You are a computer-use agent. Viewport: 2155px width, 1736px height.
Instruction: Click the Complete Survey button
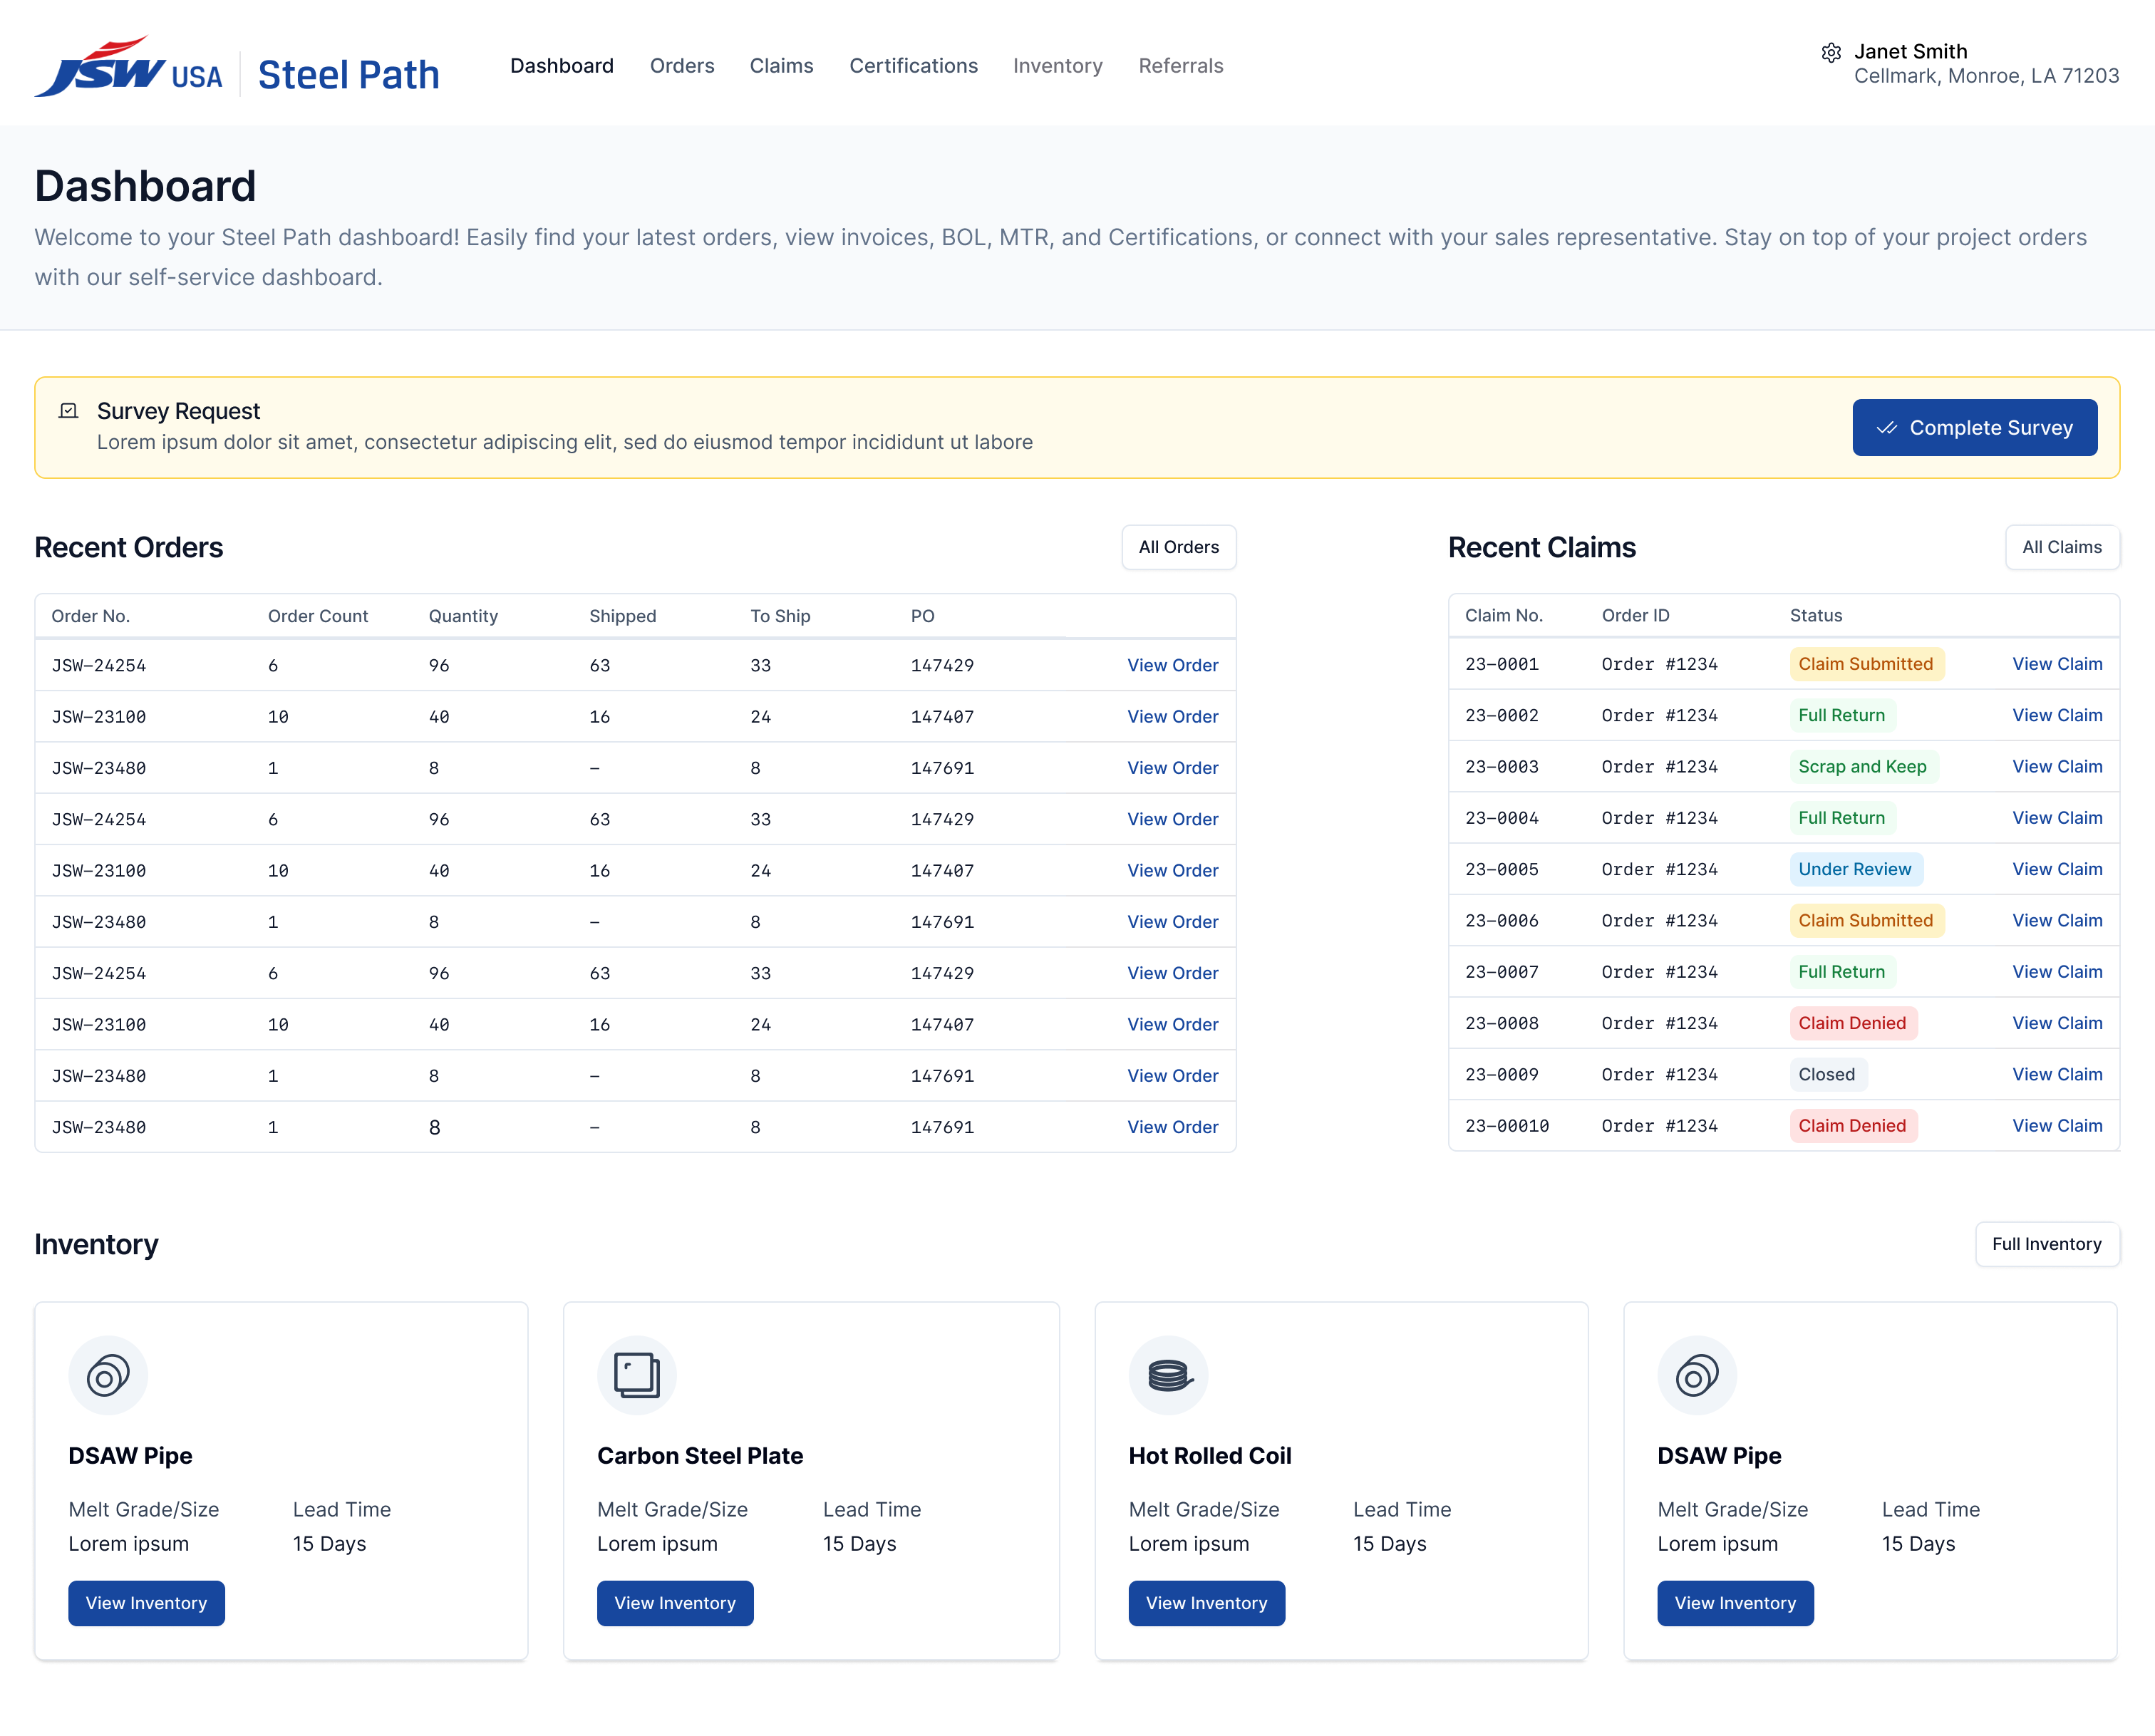1974,428
